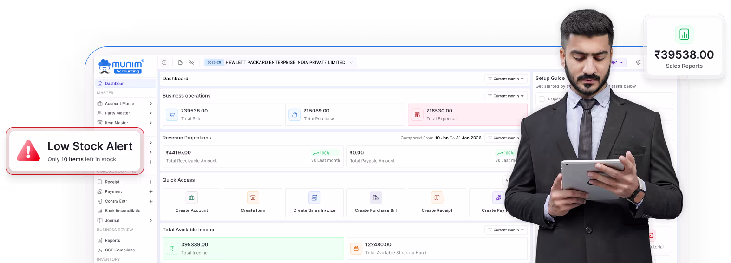The height and width of the screenshot is (263, 731).
Task: Click the Create Item icon
Action: (253, 198)
